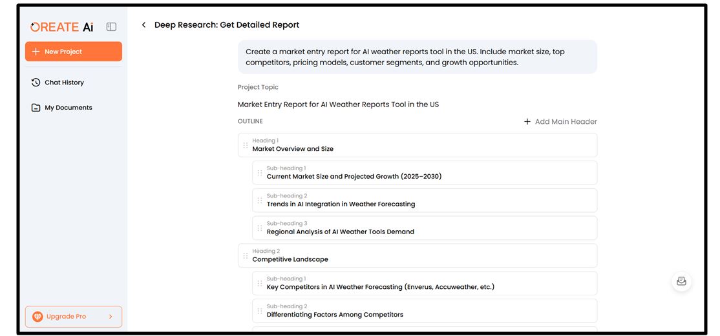Toggle the sidebar collapse icon
720x336 pixels.
[111, 27]
